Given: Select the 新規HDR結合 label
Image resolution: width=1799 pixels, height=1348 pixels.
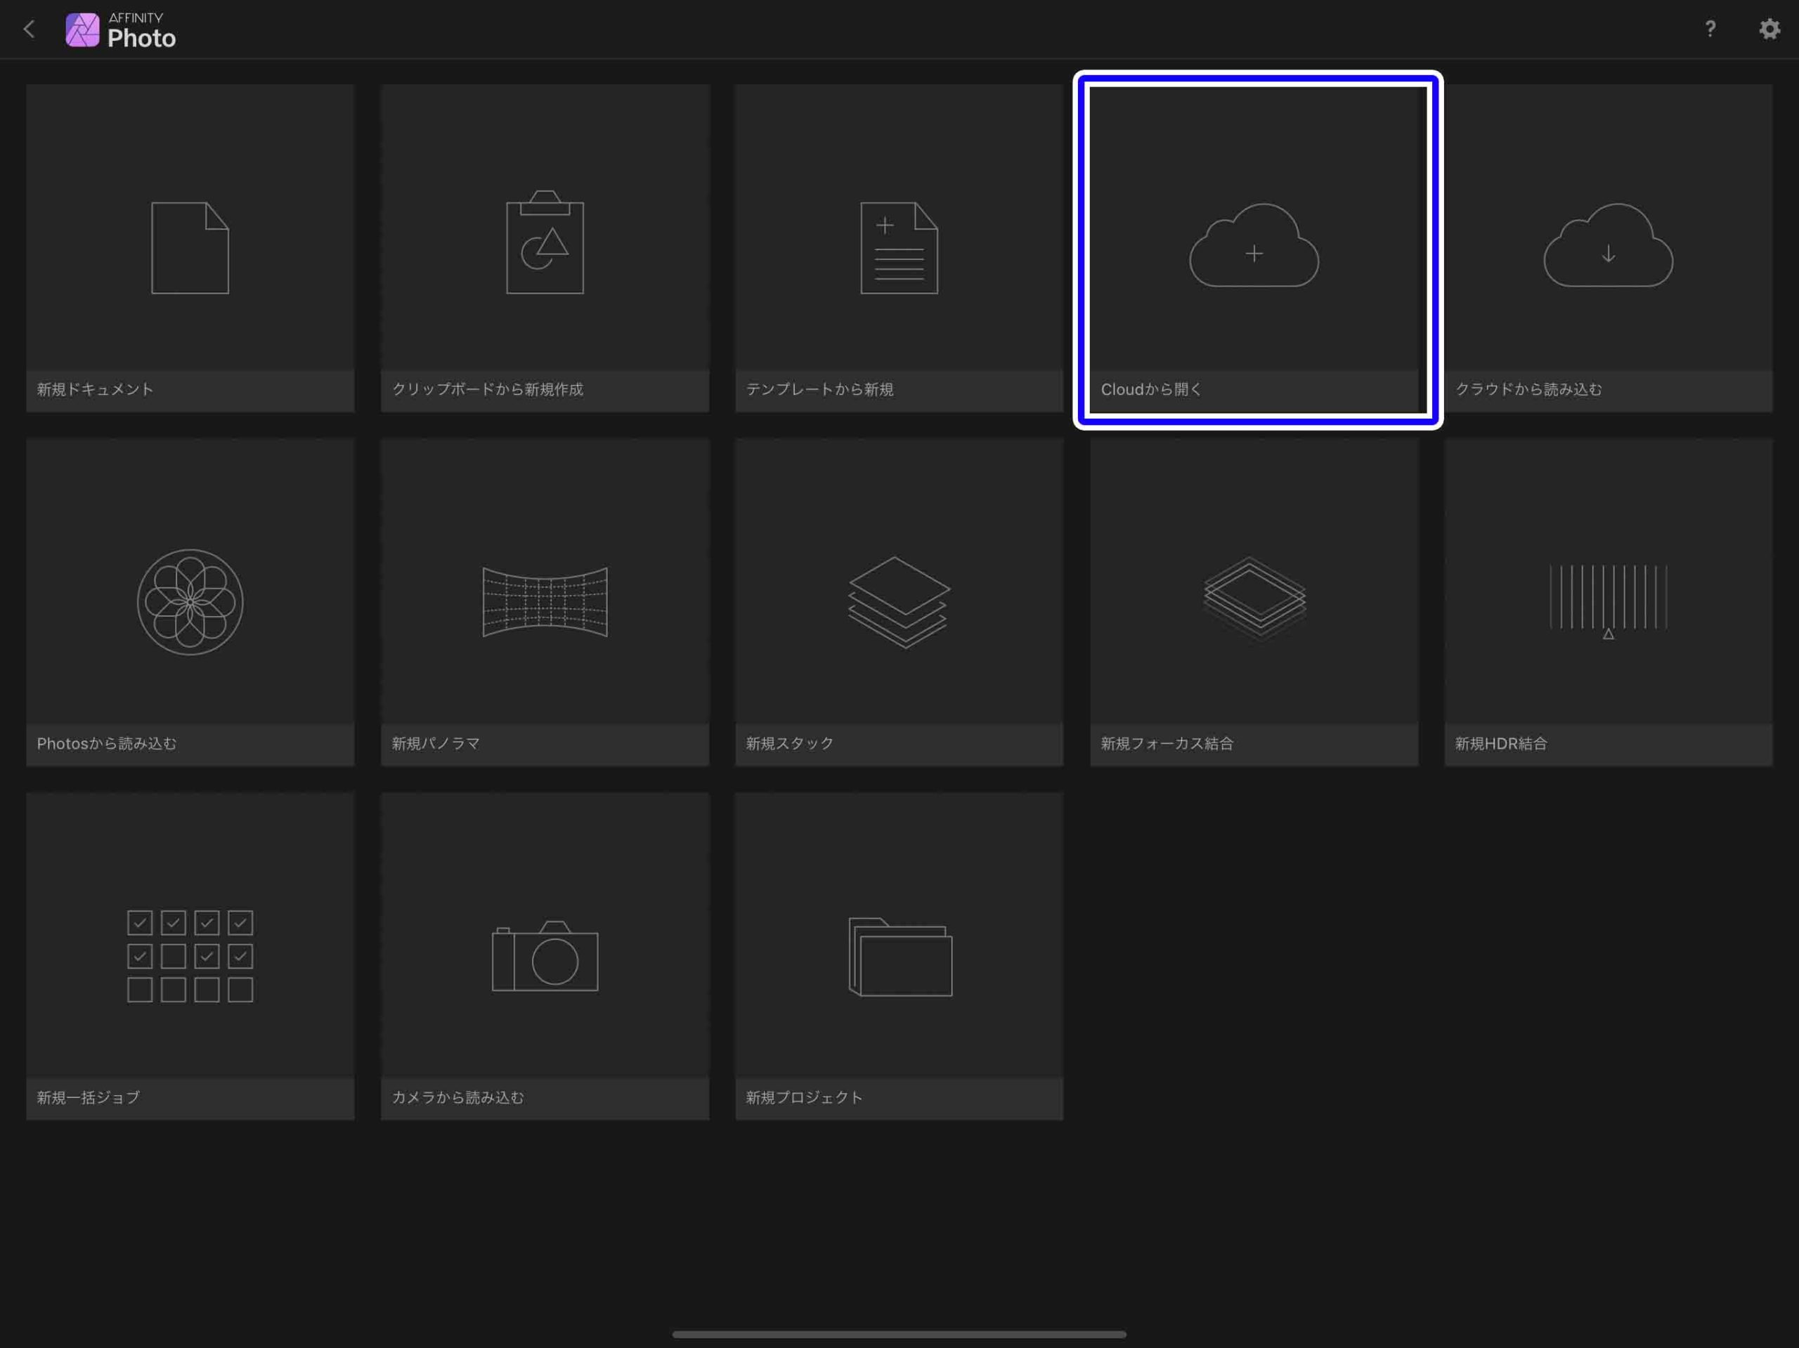Looking at the screenshot, I should point(1500,743).
